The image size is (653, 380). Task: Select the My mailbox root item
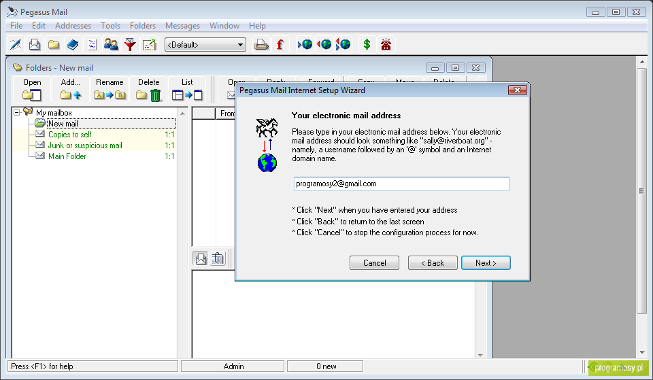click(x=54, y=113)
